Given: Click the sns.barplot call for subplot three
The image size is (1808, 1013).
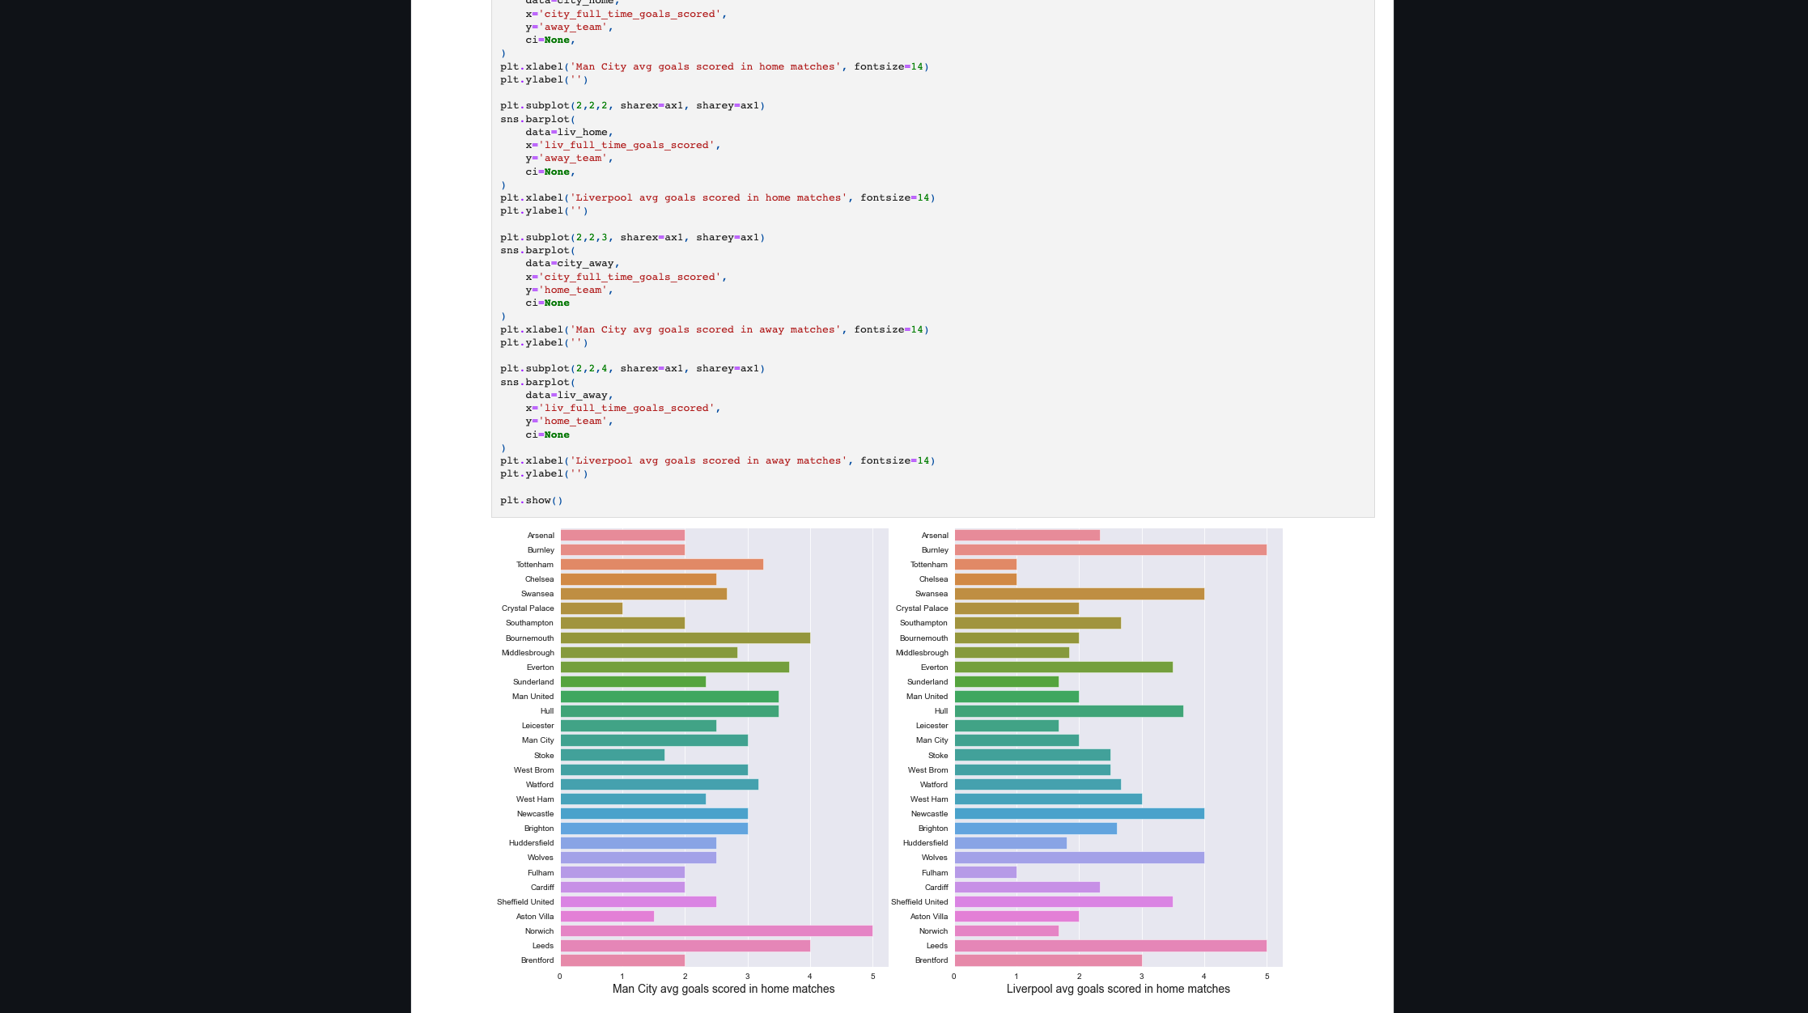Looking at the screenshot, I should pos(534,250).
